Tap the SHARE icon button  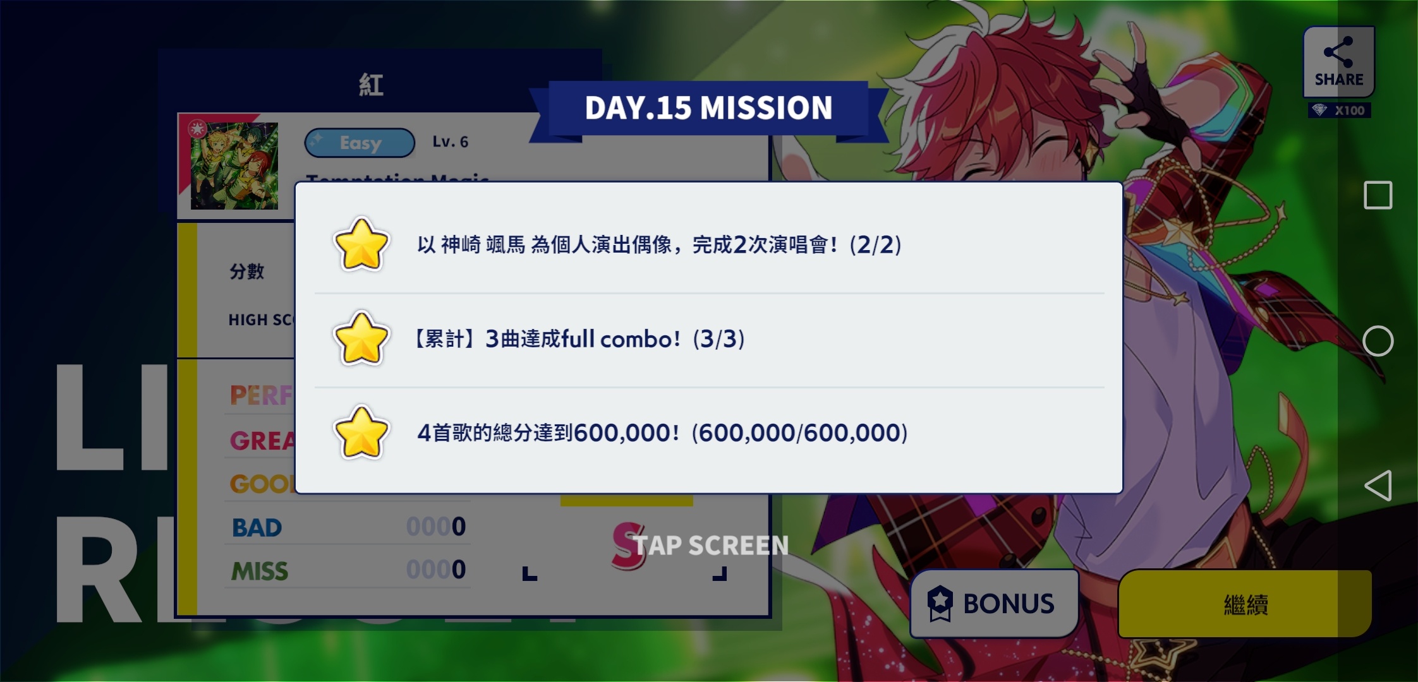tap(1338, 62)
